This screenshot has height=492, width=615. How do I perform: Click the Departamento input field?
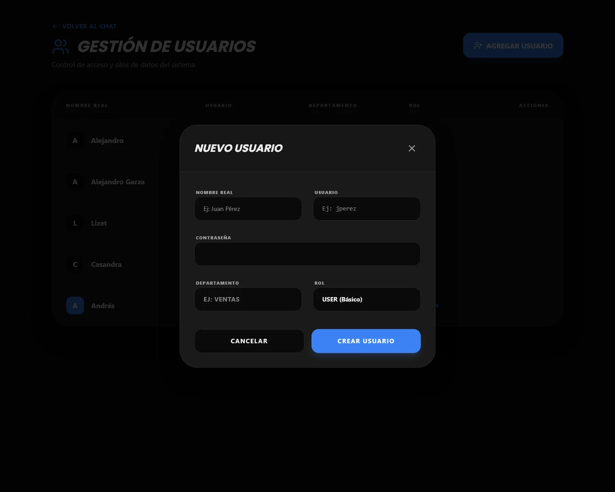[248, 299]
